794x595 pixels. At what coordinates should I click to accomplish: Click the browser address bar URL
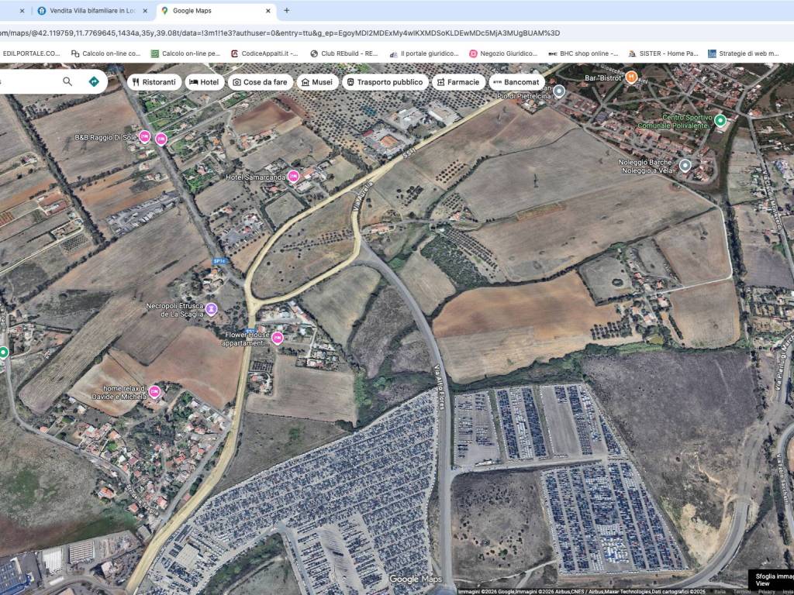click(x=279, y=33)
